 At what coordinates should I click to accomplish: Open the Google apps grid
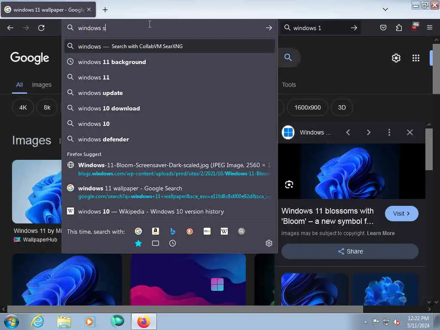click(416, 58)
